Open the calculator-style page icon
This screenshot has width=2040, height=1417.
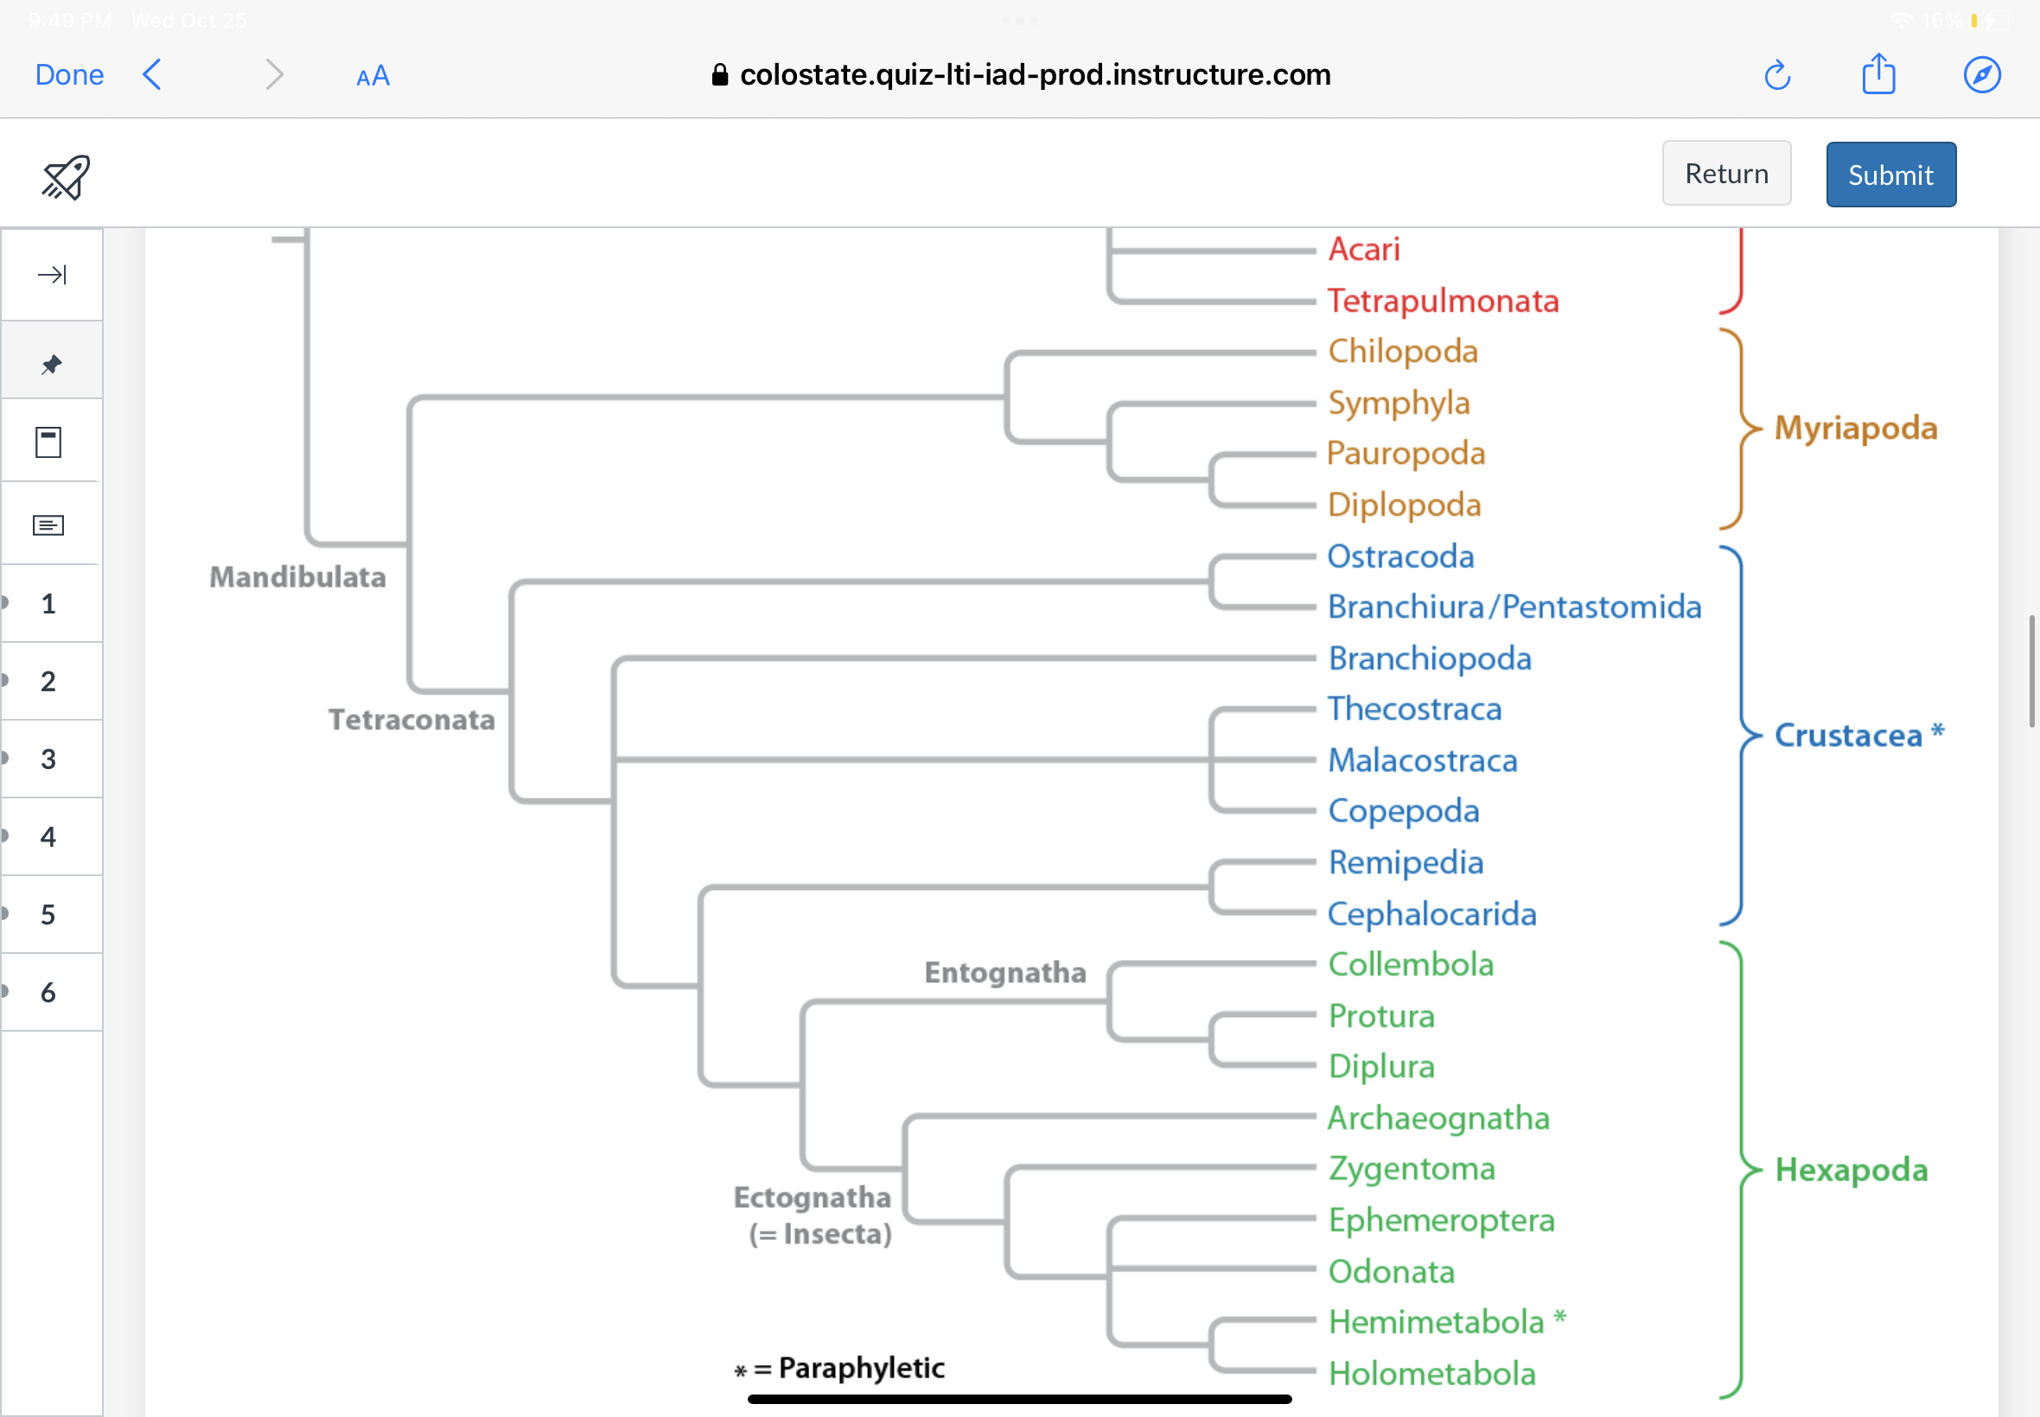(x=49, y=442)
